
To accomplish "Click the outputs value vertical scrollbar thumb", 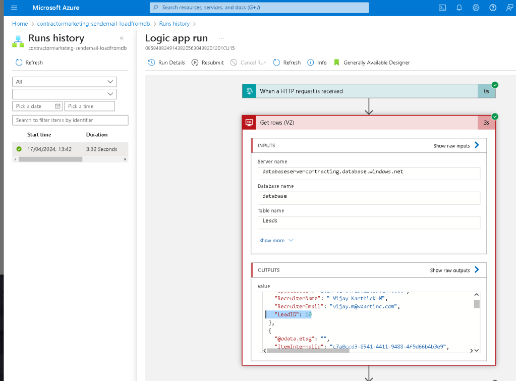I will (x=477, y=304).
